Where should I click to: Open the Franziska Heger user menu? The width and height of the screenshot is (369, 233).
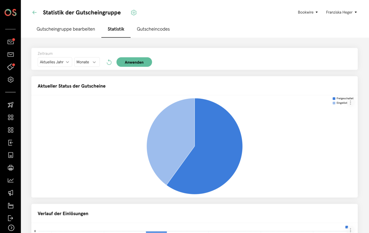(x=341, y=12)
